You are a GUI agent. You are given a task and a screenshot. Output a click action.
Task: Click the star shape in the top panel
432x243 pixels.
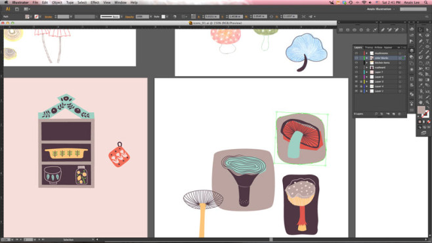[x=368, y=30]
